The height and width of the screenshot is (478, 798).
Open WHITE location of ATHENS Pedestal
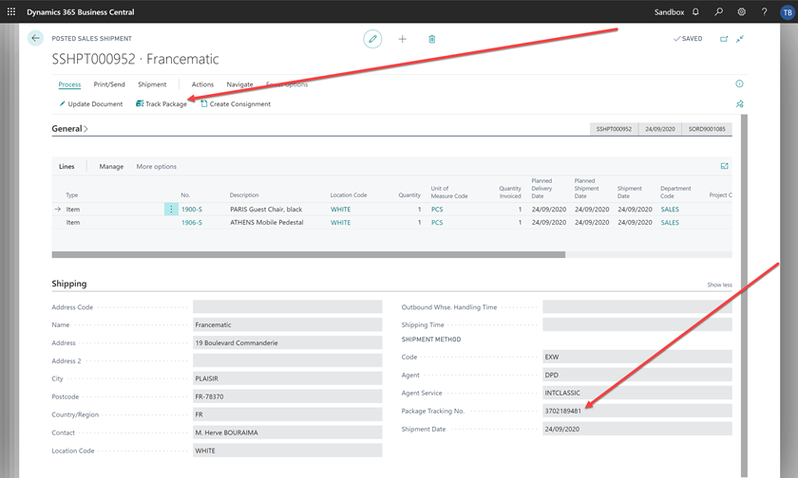(340, 223)
